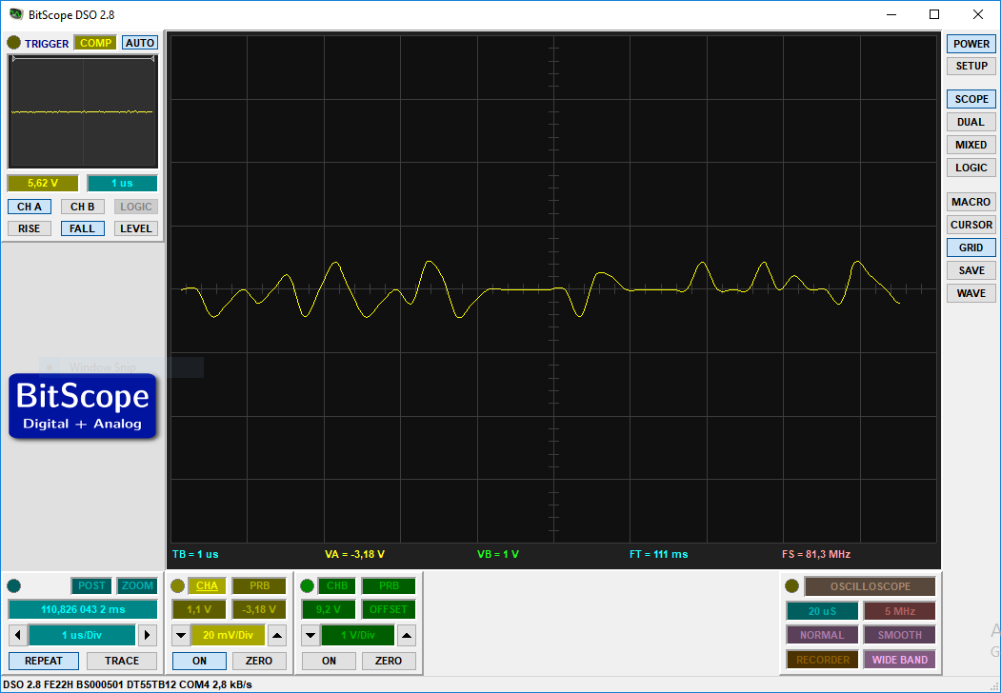Toggle Channel B ON
The height and width of the screenshot is (693, 1001).
(x=329, y=661)
